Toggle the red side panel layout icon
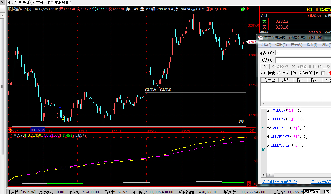 coord(257,9)
